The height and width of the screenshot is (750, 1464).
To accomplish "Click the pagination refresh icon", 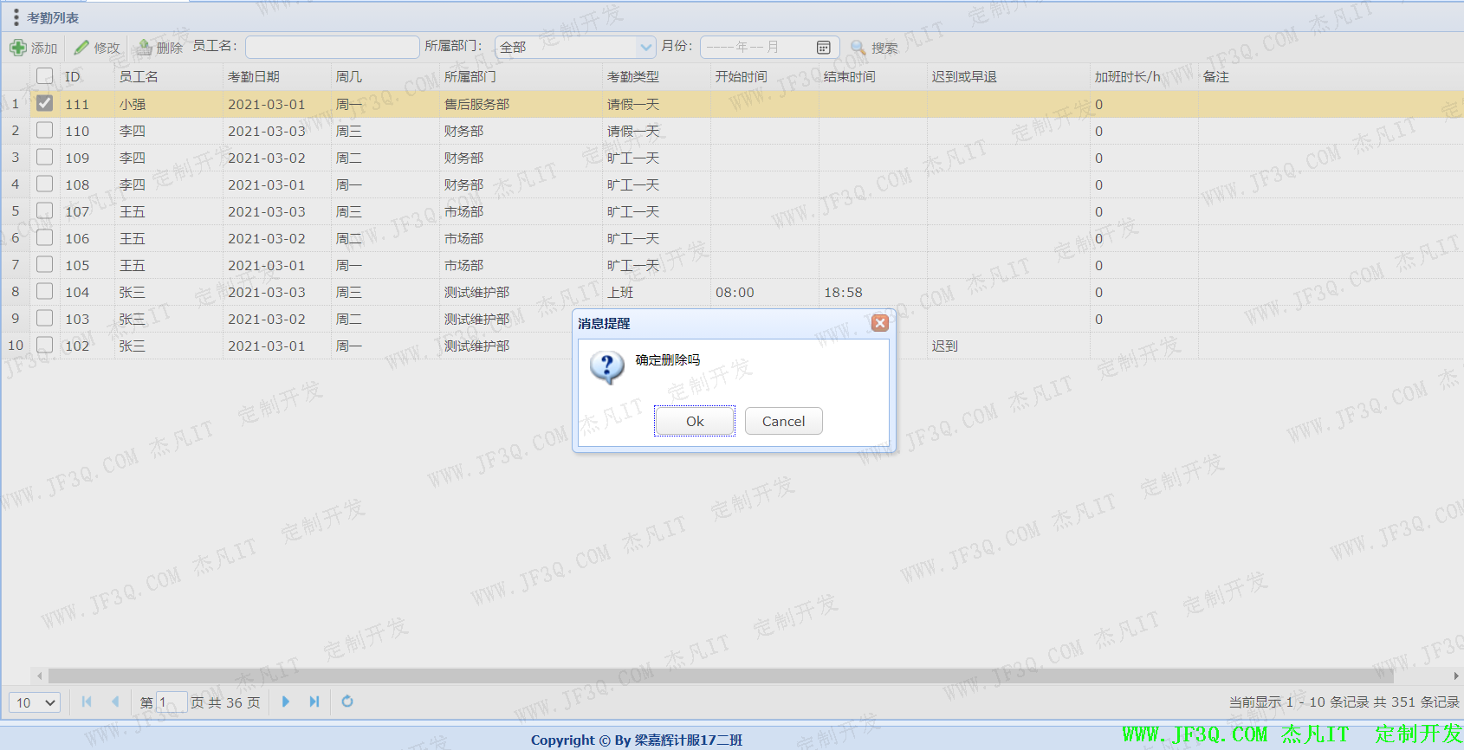I will (347, 702).
